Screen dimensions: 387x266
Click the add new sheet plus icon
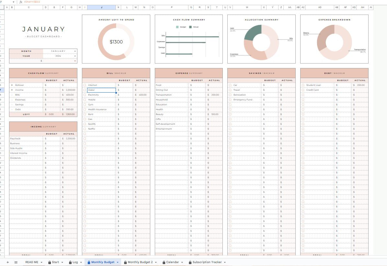pyautogui.click(x=8, y=262)
